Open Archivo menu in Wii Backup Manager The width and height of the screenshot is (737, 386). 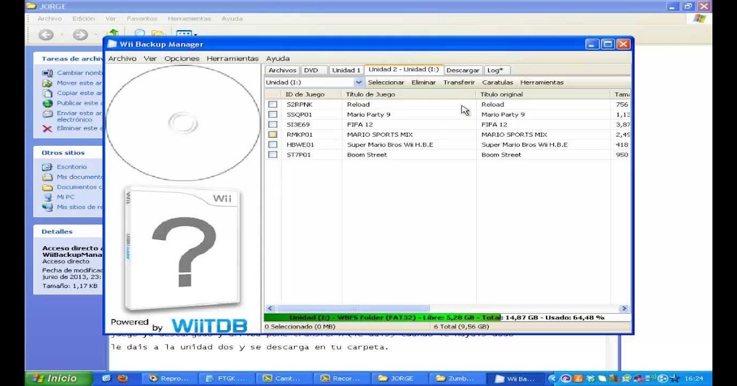tap(122, 59)
